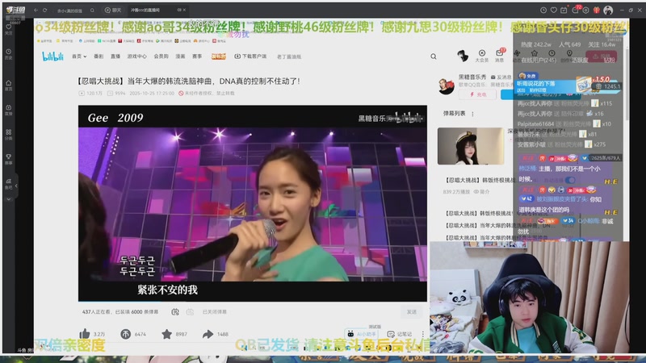This screenshot has height=363, width=646.
Task: Click bilibili search magnifier icon
Action: pyautogui.click(x=434, y=56)
